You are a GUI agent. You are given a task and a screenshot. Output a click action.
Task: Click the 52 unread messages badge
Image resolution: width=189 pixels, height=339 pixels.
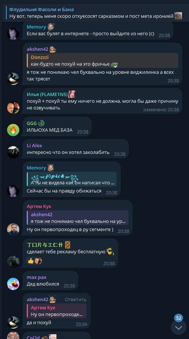(179, 318)
